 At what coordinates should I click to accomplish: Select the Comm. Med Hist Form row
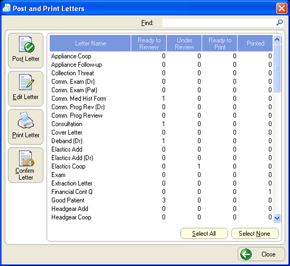coord(161,98)
